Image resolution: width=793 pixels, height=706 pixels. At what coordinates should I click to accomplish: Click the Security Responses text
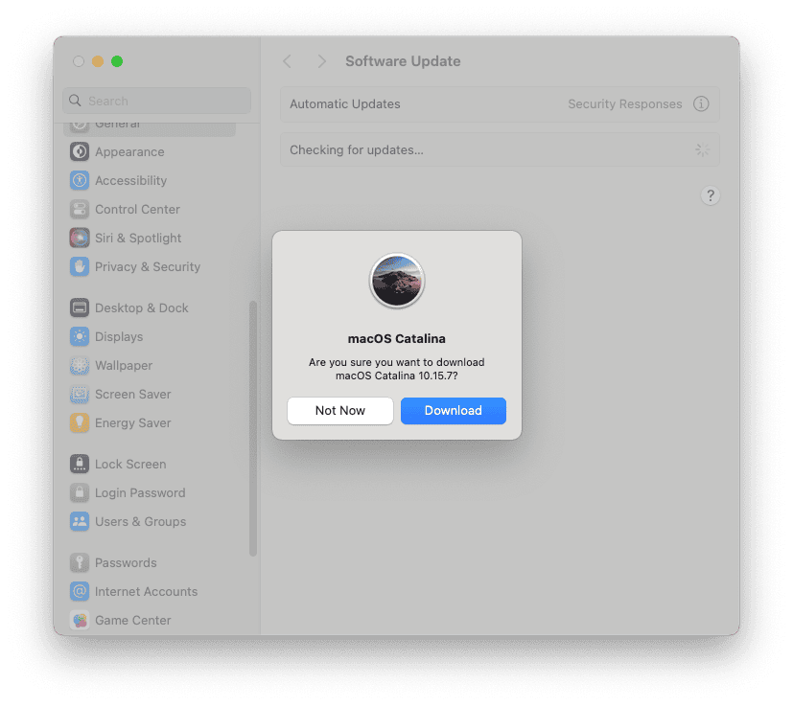pyautogui.click(x=625, y=103)
